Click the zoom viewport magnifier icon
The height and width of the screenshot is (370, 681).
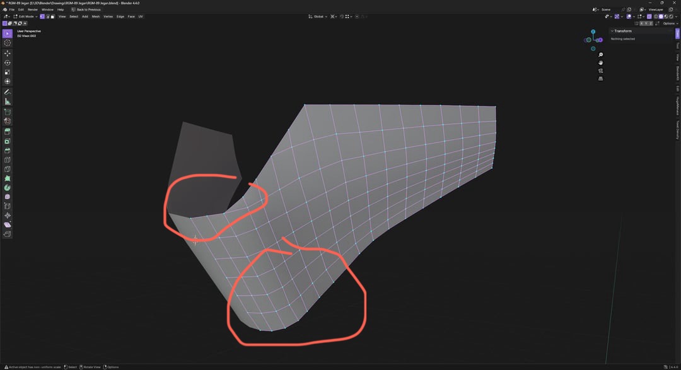(x=601, y=55)
